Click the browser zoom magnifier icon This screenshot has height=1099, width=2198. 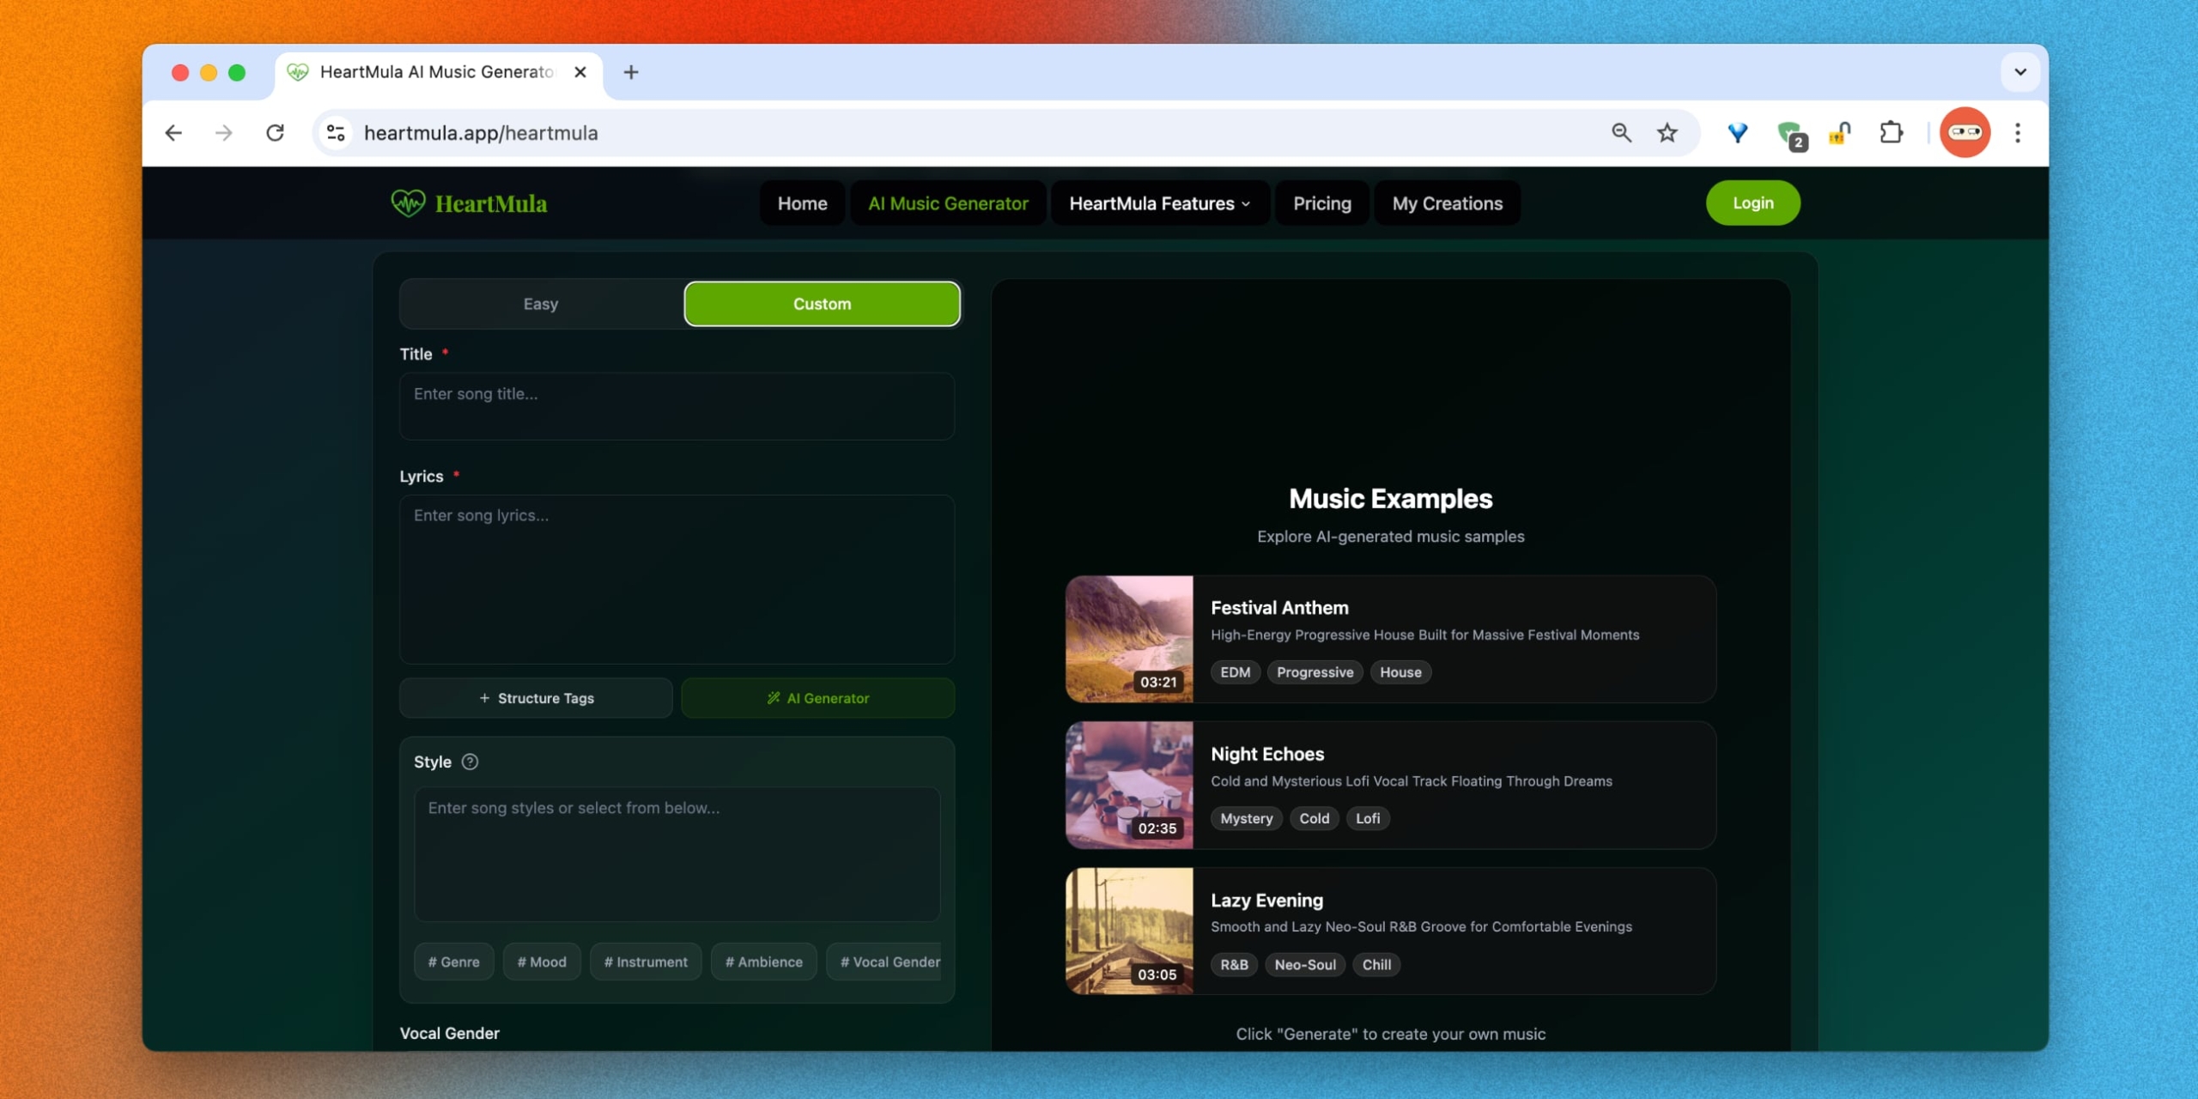[1621, 133]
